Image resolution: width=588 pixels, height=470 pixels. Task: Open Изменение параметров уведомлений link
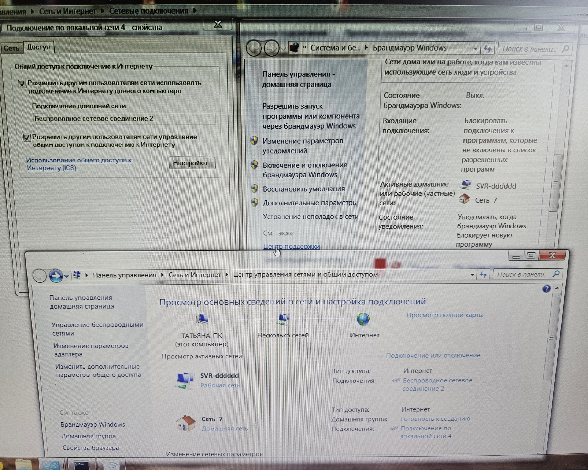coord(303,146)
